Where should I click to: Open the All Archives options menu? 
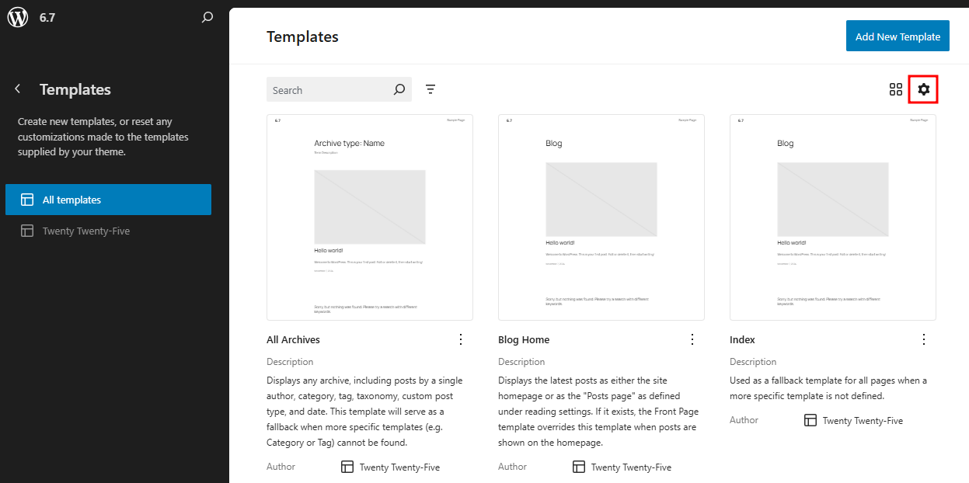(461, 339)
